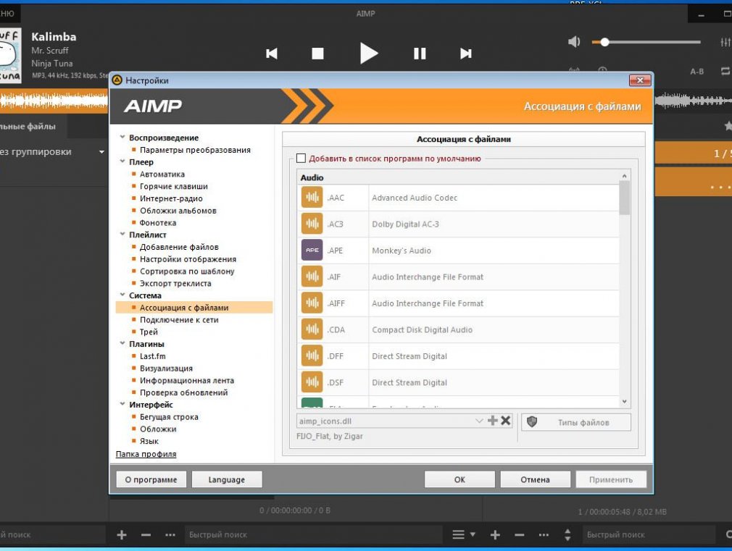Click the .AIF file type icon
The width and height of the screenshot is (732, 551).
(312, 277)
